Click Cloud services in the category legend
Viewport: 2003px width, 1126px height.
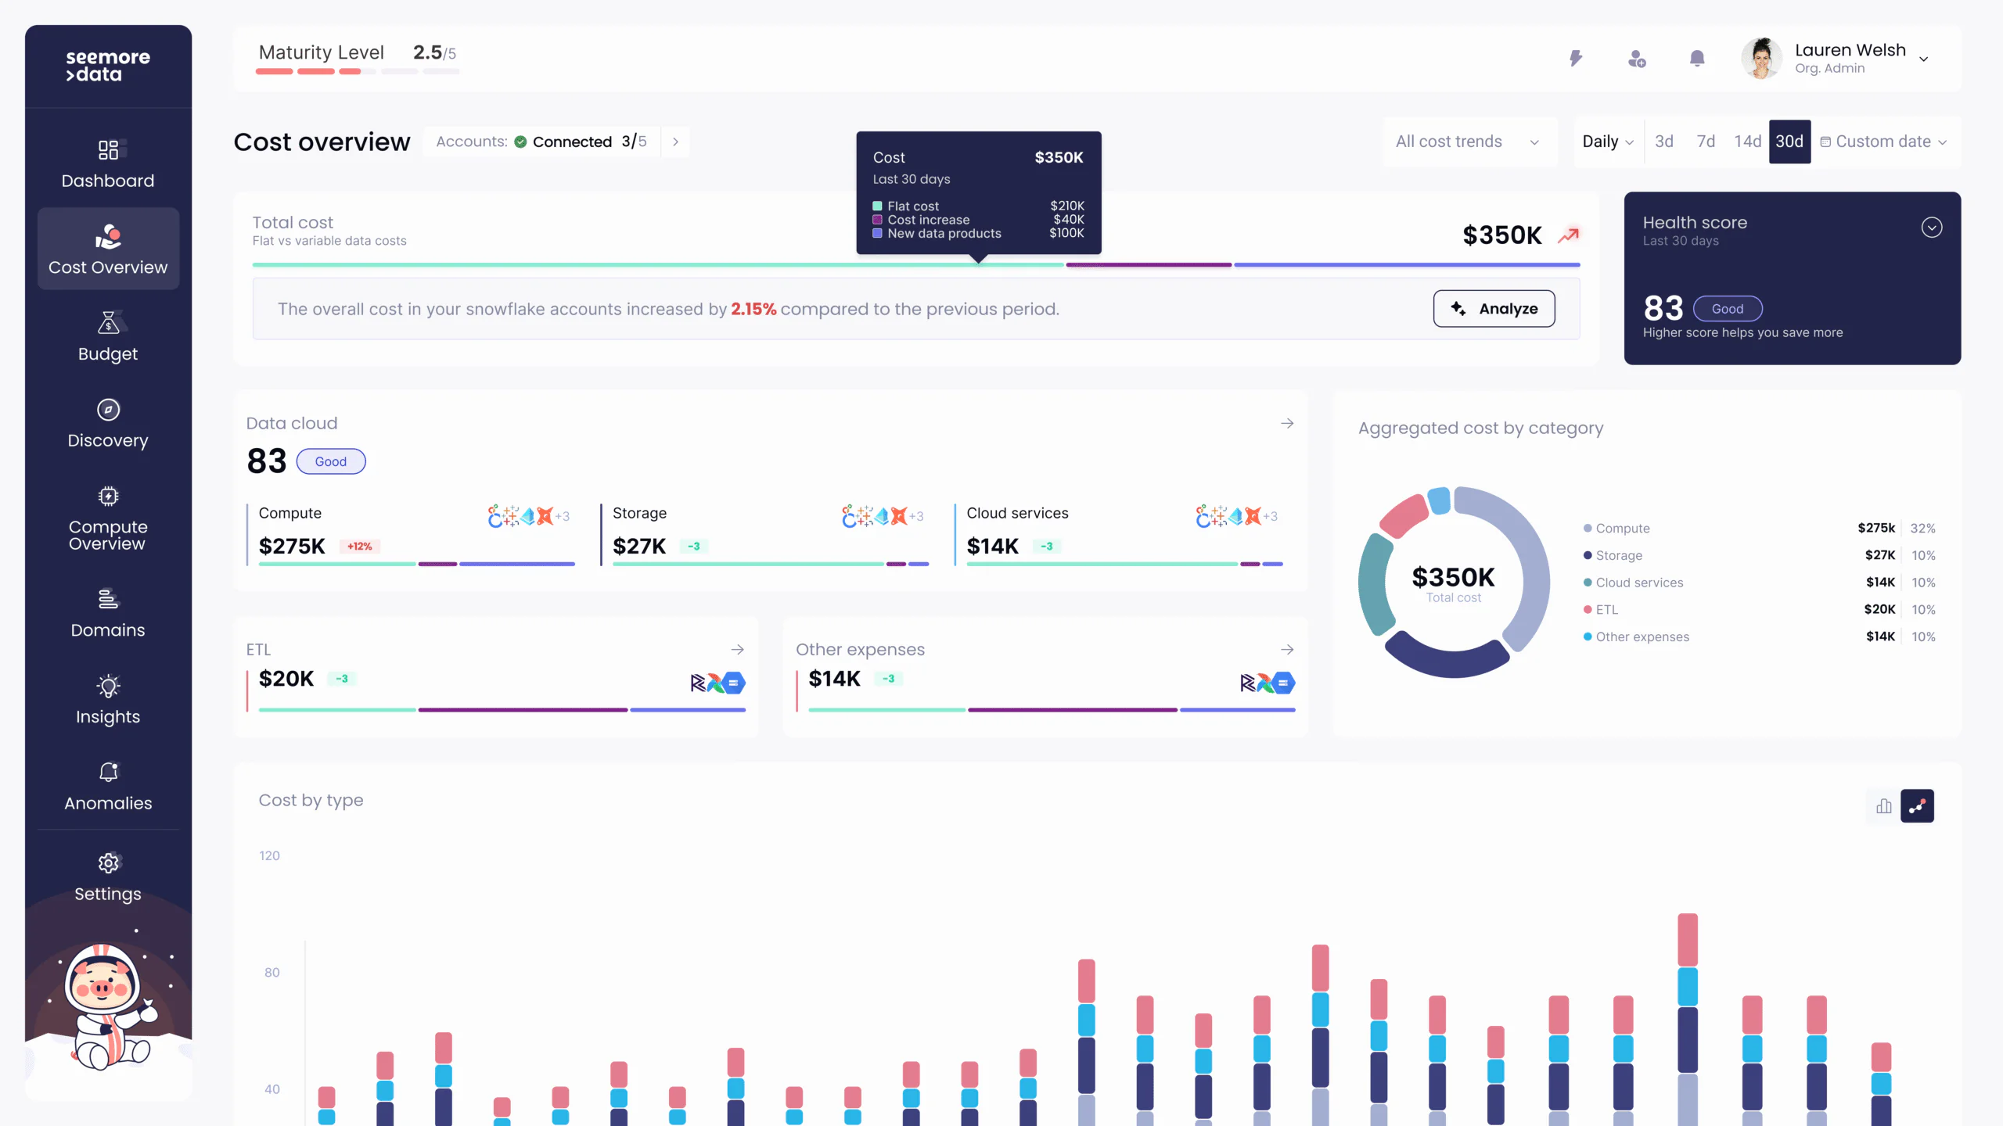pyautogui.click(x=1639, y=583)
